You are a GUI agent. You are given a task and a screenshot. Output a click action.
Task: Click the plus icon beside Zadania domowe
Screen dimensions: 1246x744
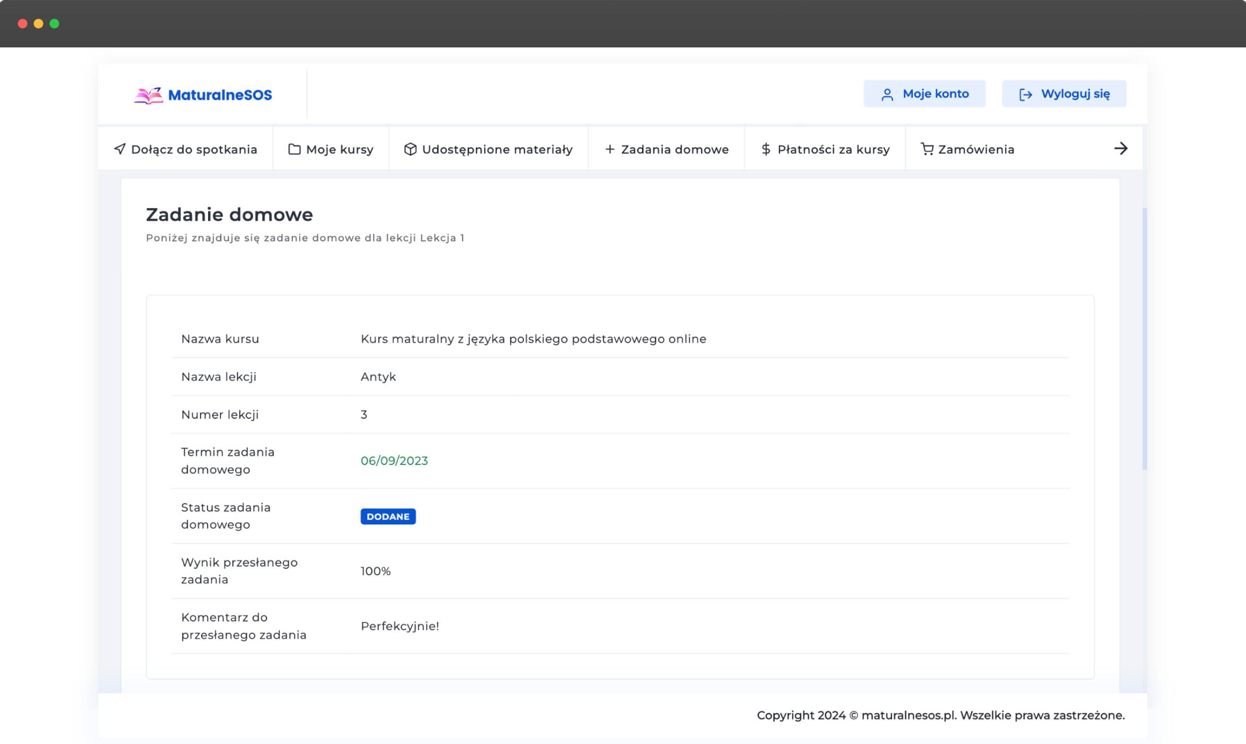coord(610,150)
